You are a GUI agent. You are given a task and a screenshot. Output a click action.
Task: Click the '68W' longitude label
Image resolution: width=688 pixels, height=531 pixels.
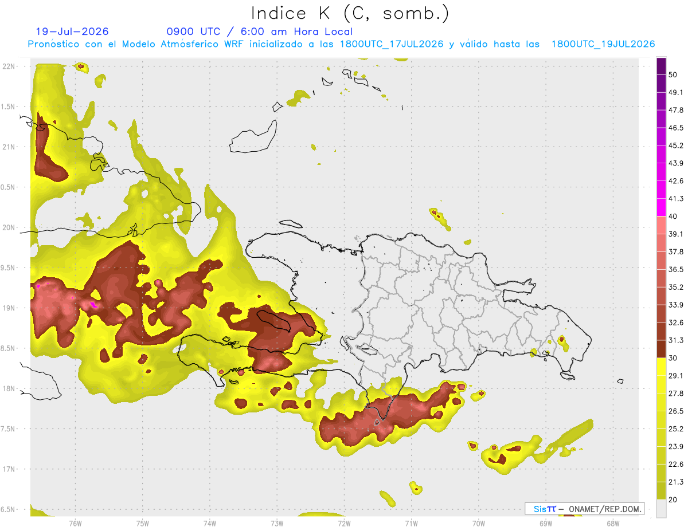(x=613, y=523)
